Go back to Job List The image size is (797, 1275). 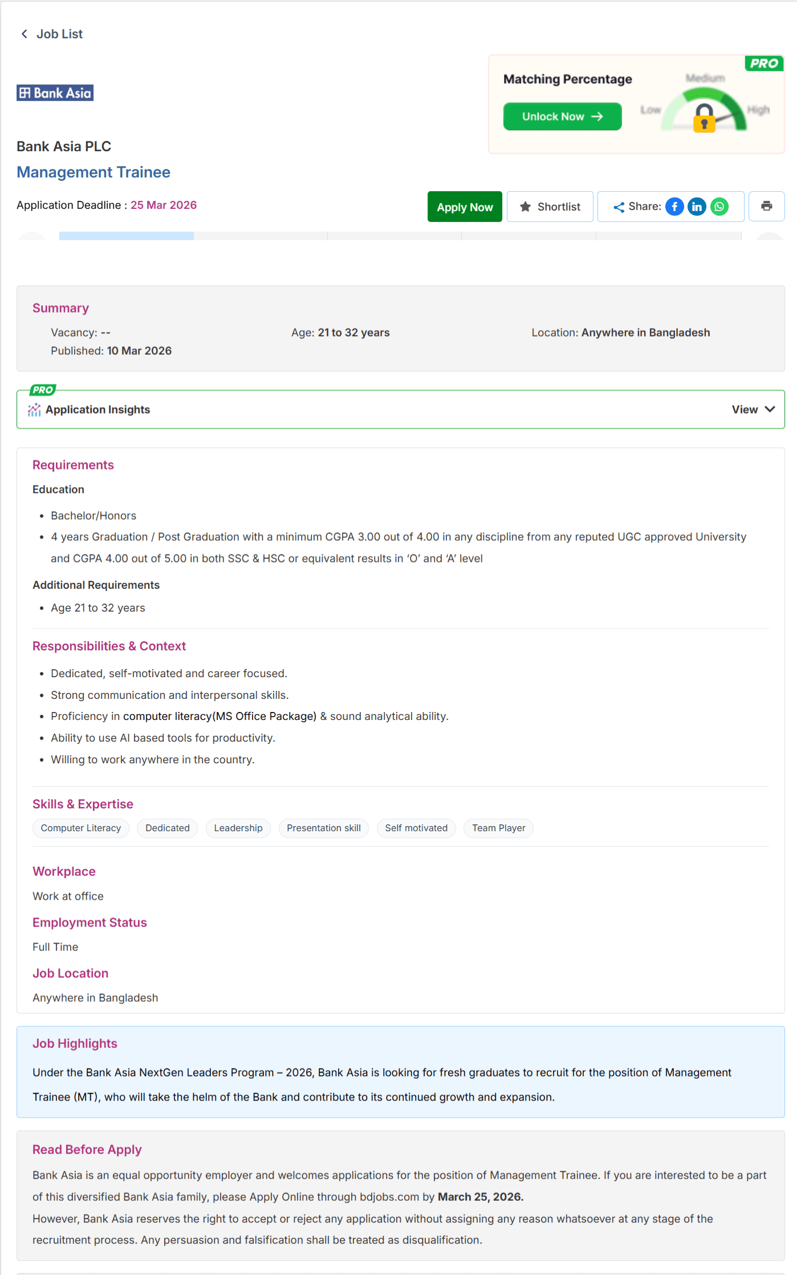(59, 34)
